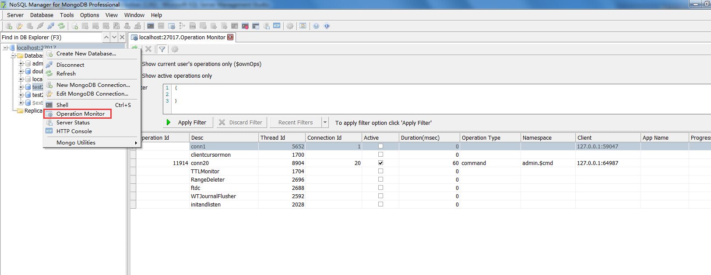Click the find-previous up arrow in DB Explorer
The image size is (711, 275).
[x=106, y=38]
